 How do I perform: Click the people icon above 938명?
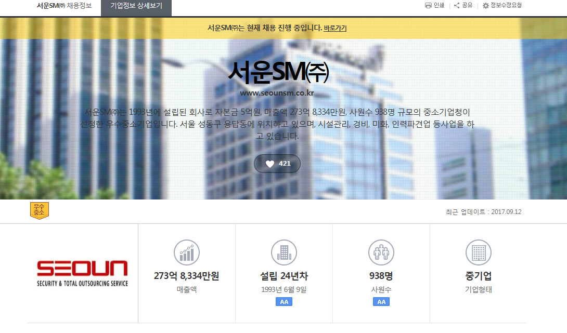[x=381, y=252]
